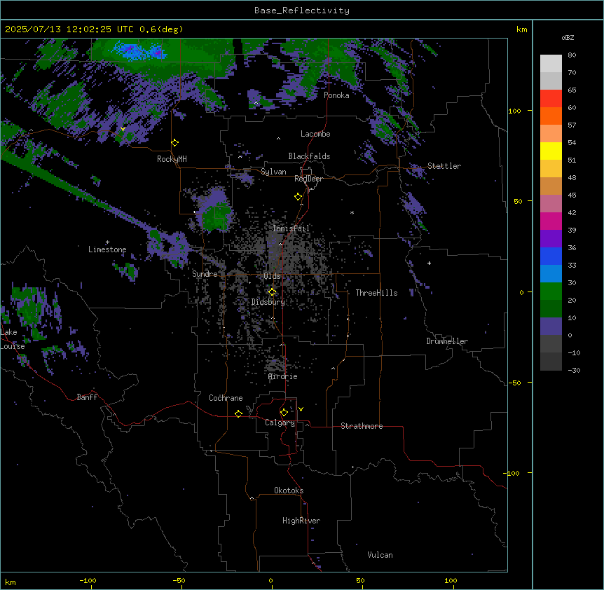Pick the purple 39-36 dBZ legend swatch
Screen dimensions: 604x590
tap(551, 239)
